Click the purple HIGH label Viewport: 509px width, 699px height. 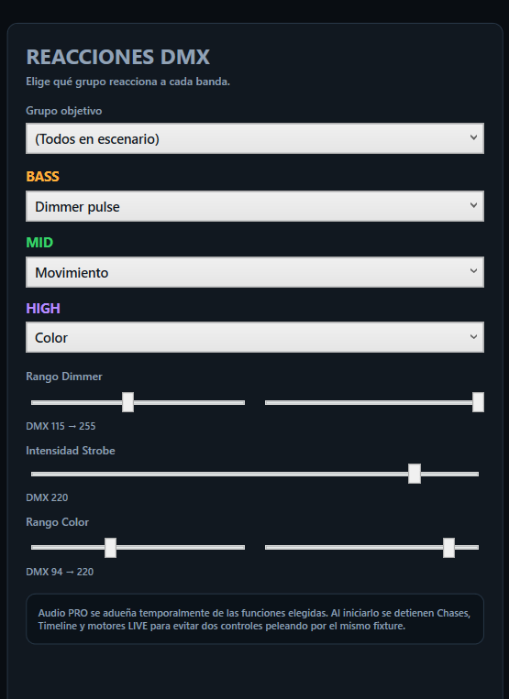coord(43,309)
